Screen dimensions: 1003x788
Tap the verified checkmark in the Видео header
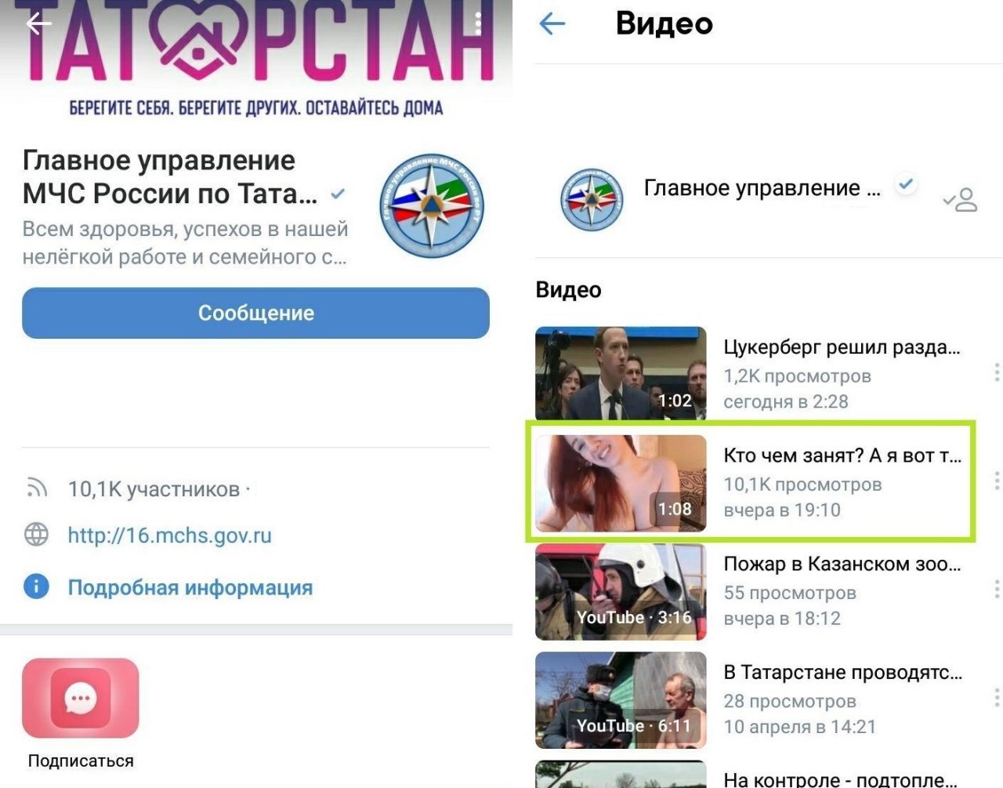907,185
